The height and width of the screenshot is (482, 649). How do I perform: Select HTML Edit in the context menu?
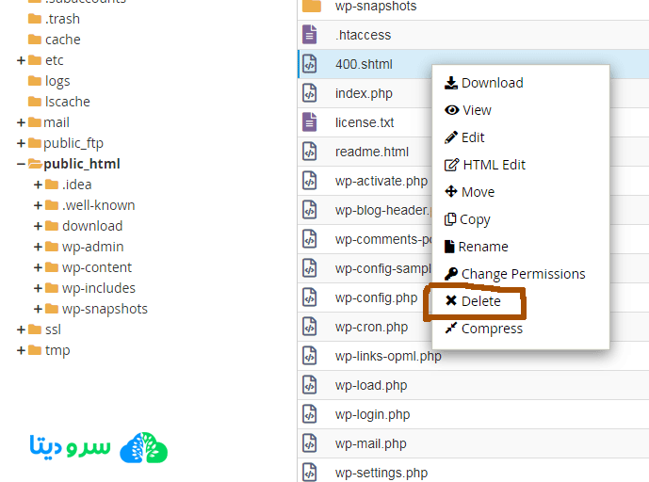494,165
